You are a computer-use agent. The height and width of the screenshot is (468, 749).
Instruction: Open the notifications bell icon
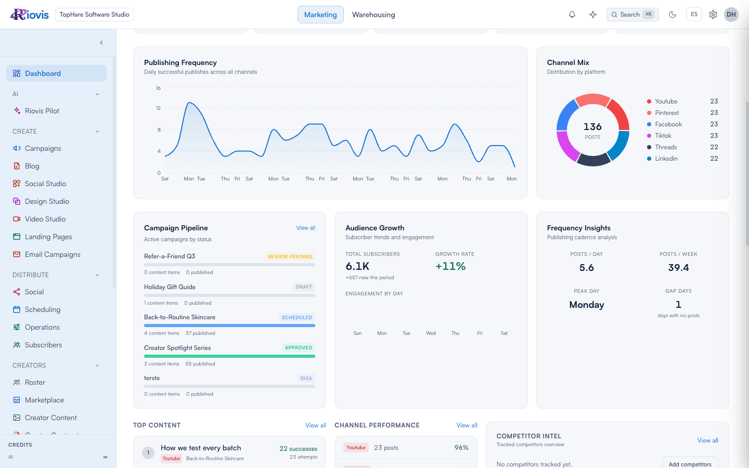pyautogui.click(x=572, y=15)
